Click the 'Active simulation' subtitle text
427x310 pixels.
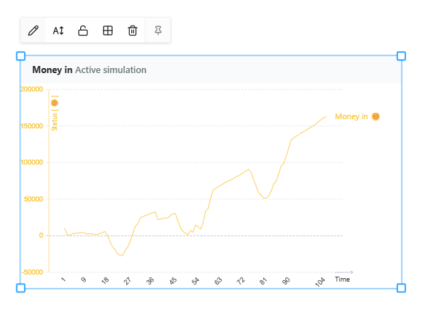[111, 70]
